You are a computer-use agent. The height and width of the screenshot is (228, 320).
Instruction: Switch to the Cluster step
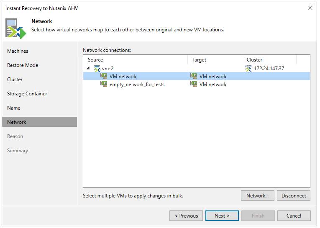coord(15,79)
